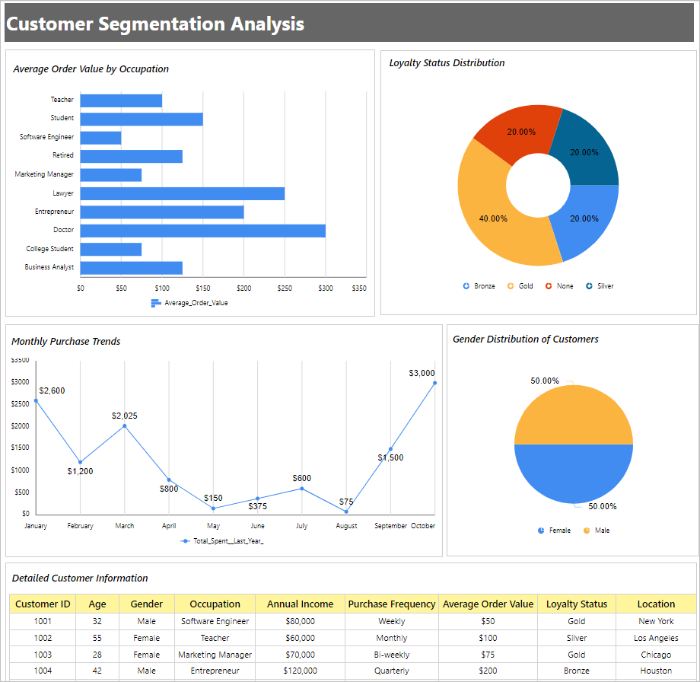Select the Lawyer bar in chart
This screenshot has height=682, width=700.
(183, 193)
